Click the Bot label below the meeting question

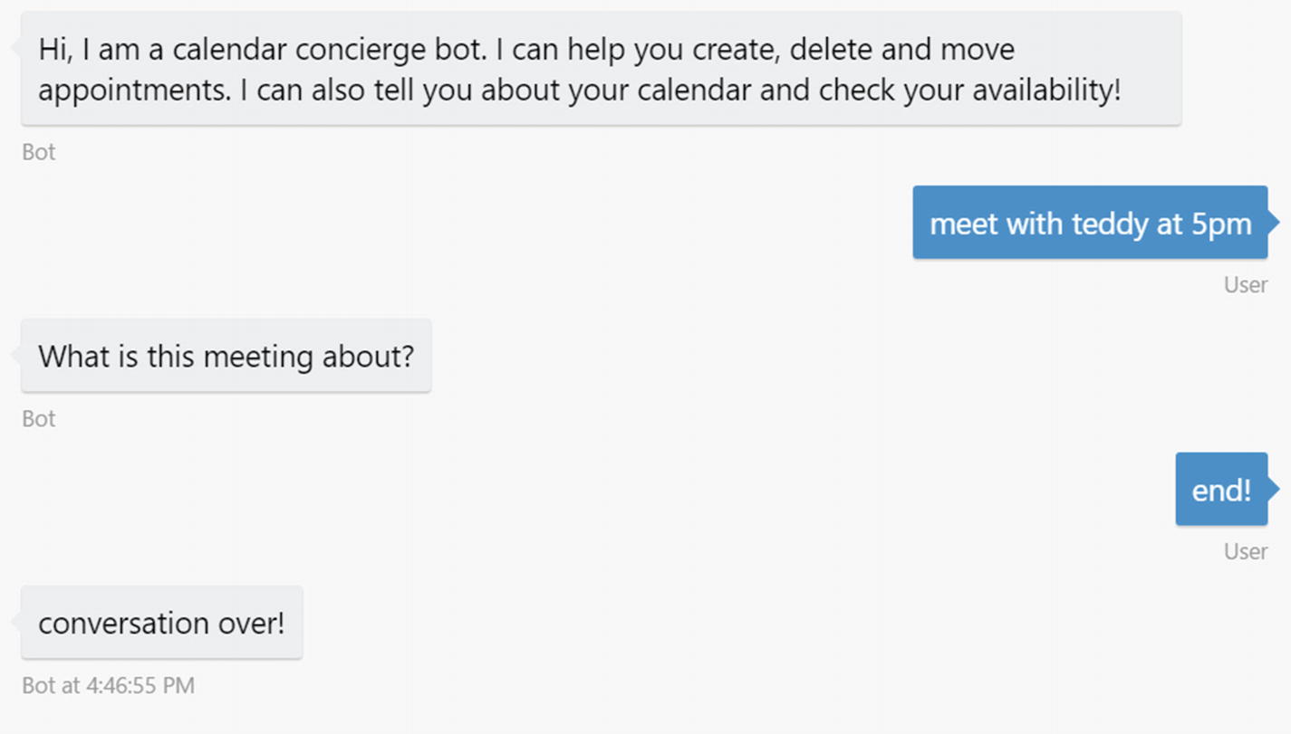tap(39, 418)
